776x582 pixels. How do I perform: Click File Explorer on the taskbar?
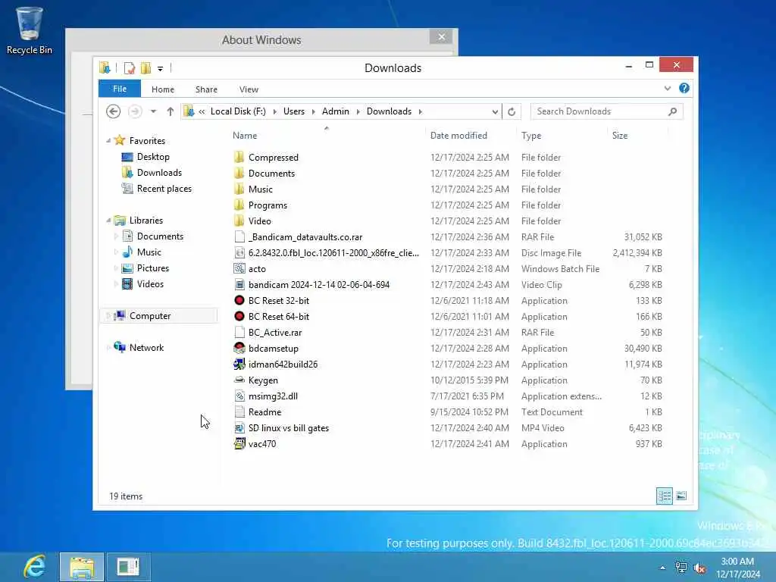[82, 567]
